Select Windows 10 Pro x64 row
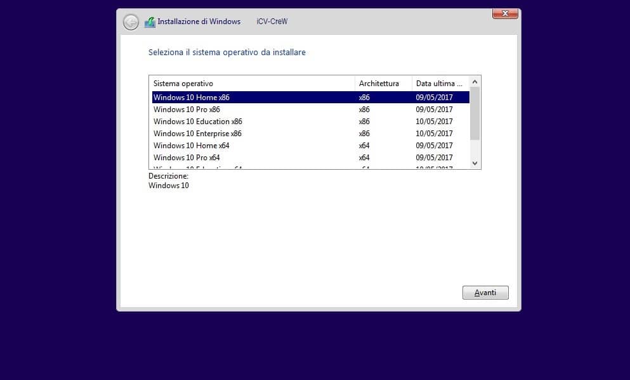The width and height of the screenshot is (630, 380). [311, 158]
